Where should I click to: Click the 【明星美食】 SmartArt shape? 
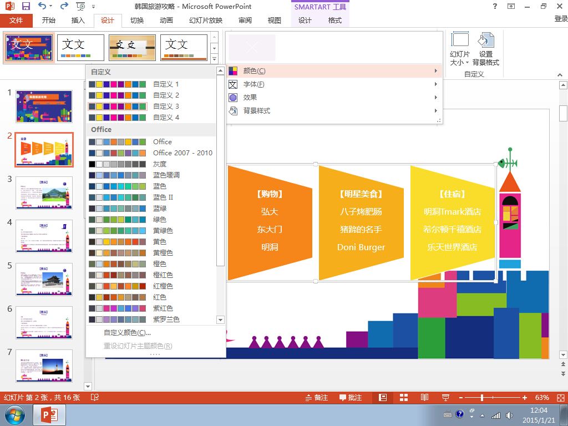coord(361,223)
